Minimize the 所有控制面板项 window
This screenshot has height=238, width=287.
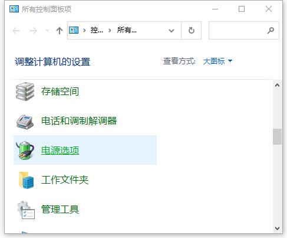(x=215, y=9)
